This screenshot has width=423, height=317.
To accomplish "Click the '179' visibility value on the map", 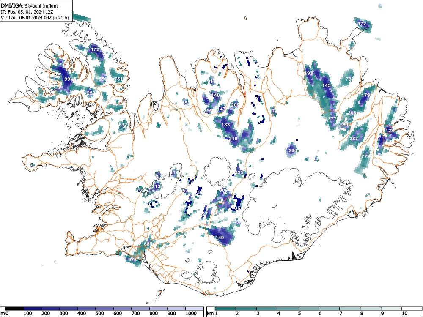I will 366,95.
